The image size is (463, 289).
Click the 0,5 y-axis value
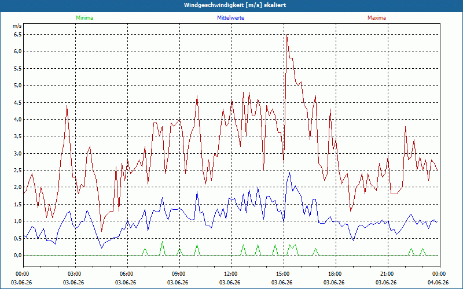coord(17,238)
